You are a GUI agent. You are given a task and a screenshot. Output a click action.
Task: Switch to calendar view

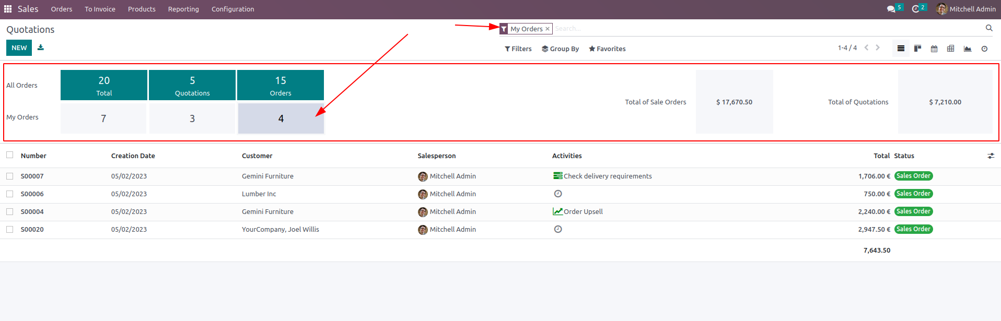click(x=934, y=49)
